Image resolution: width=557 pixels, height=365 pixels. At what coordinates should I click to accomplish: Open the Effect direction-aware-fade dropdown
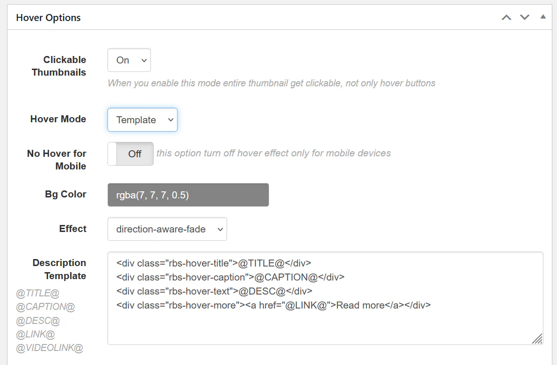tap(167, 229)
